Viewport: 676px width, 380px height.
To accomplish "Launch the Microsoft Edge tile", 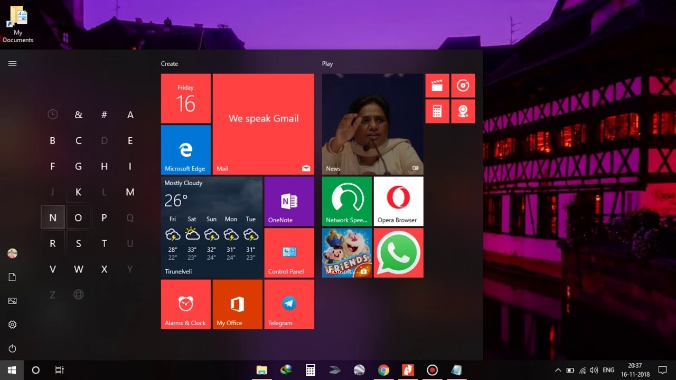I will (x=186, y=150).
